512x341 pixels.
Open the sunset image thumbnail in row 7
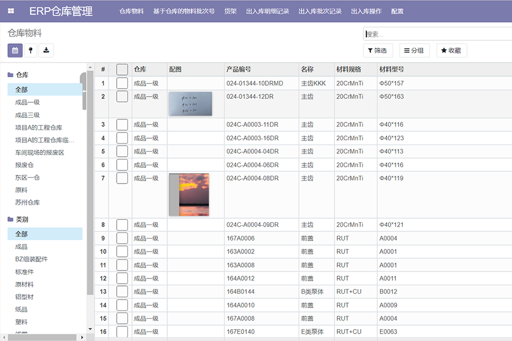(189, 194)
